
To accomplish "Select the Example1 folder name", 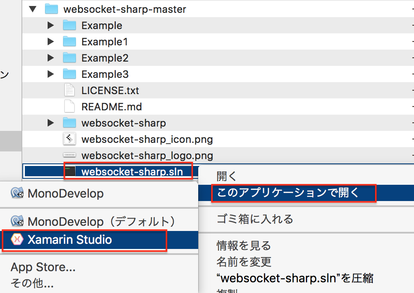I will tap(105, 42).
